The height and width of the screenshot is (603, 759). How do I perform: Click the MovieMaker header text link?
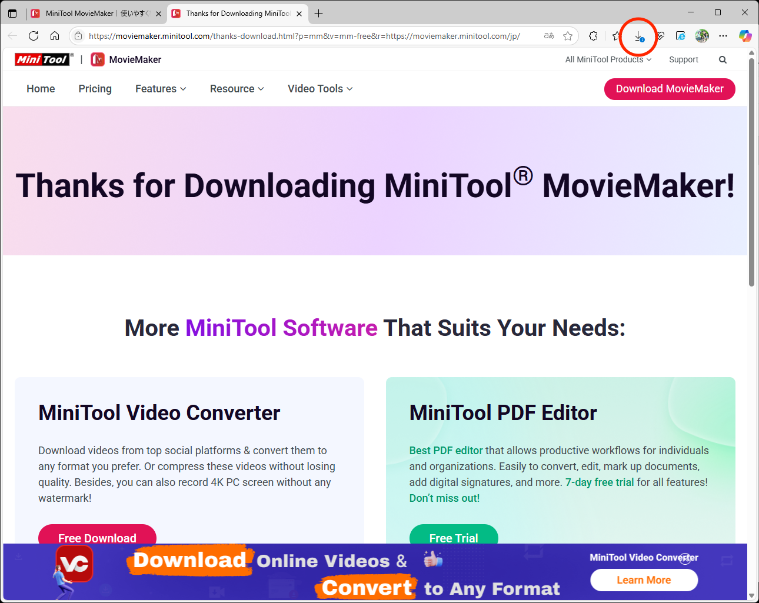point(135,59)
